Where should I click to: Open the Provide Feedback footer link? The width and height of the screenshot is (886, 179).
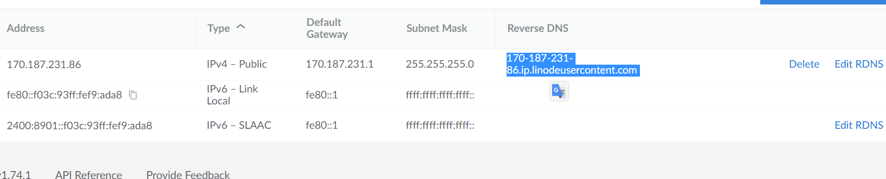tap(188, 175)
